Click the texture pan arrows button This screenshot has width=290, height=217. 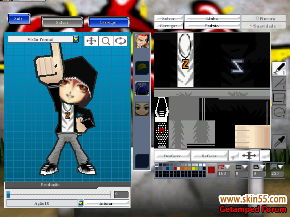click(249, 156)
